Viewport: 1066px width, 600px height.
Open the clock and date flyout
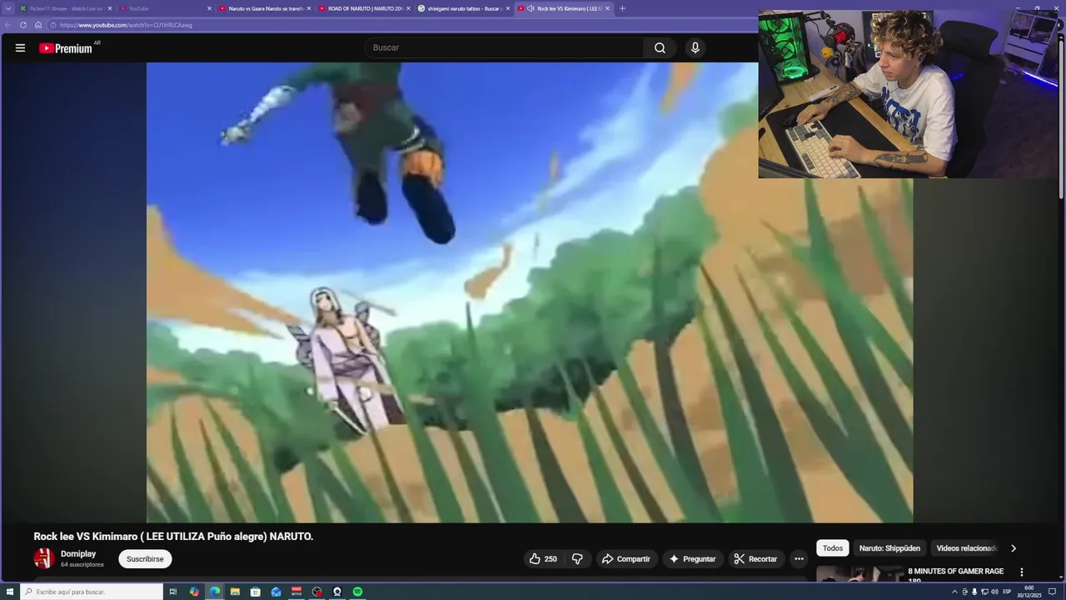tap(1029, 592)
